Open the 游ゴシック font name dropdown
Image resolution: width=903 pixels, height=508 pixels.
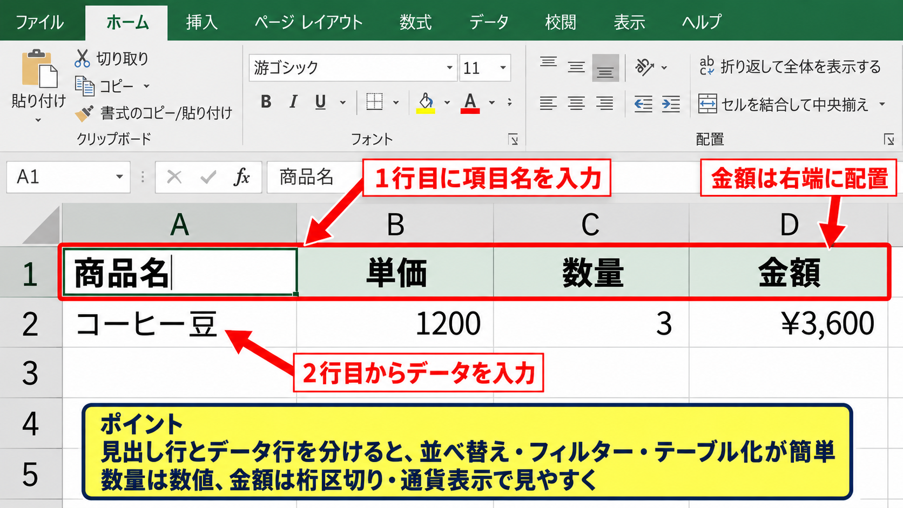coord(449,67)
